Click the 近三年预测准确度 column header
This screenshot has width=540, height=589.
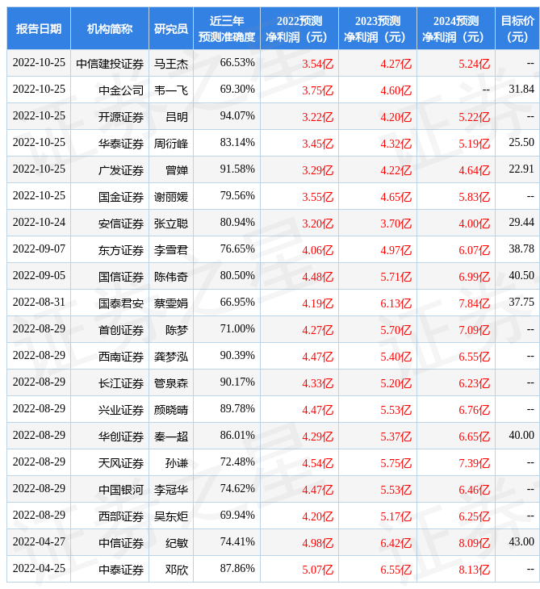click(227, 28)
